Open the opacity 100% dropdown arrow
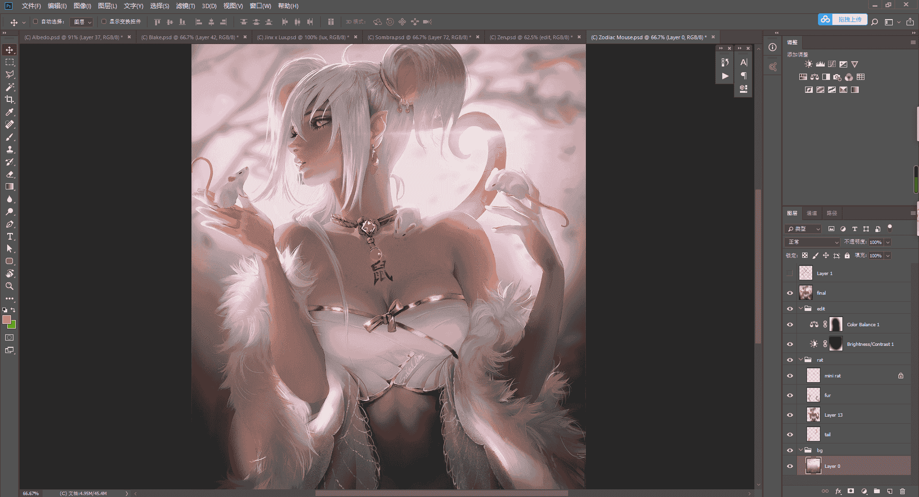919x497 pixels. (888, 242)
